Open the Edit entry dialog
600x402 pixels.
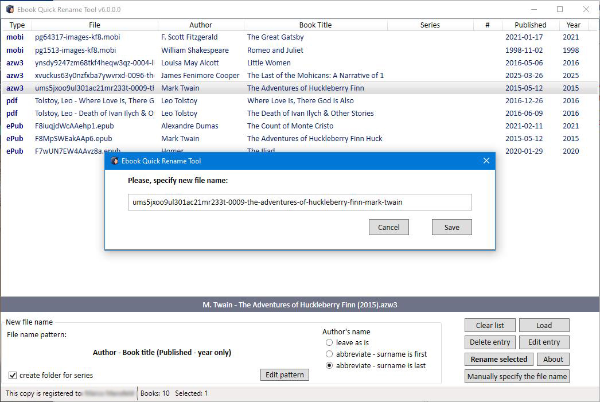pos(544,342)
